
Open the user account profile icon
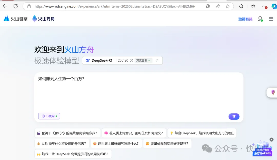[x=260, y=19]
